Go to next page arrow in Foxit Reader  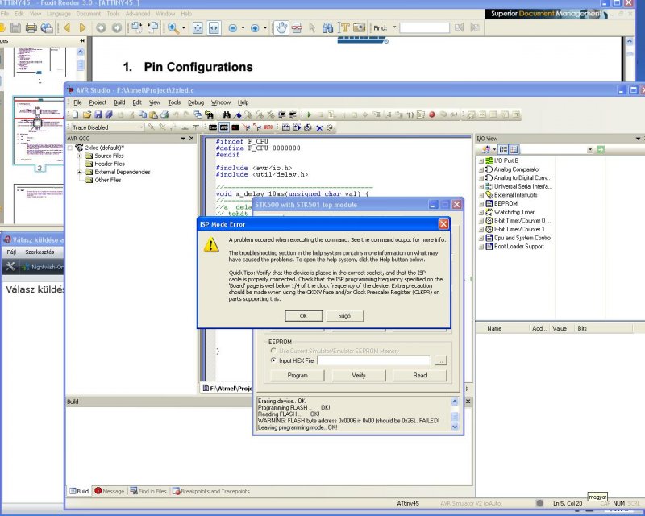(x=82, y=27)
